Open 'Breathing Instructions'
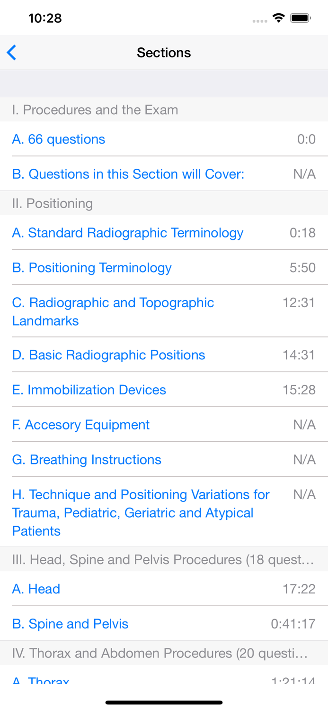Screen dimensions: 328x711 click(x=87, y=459)
